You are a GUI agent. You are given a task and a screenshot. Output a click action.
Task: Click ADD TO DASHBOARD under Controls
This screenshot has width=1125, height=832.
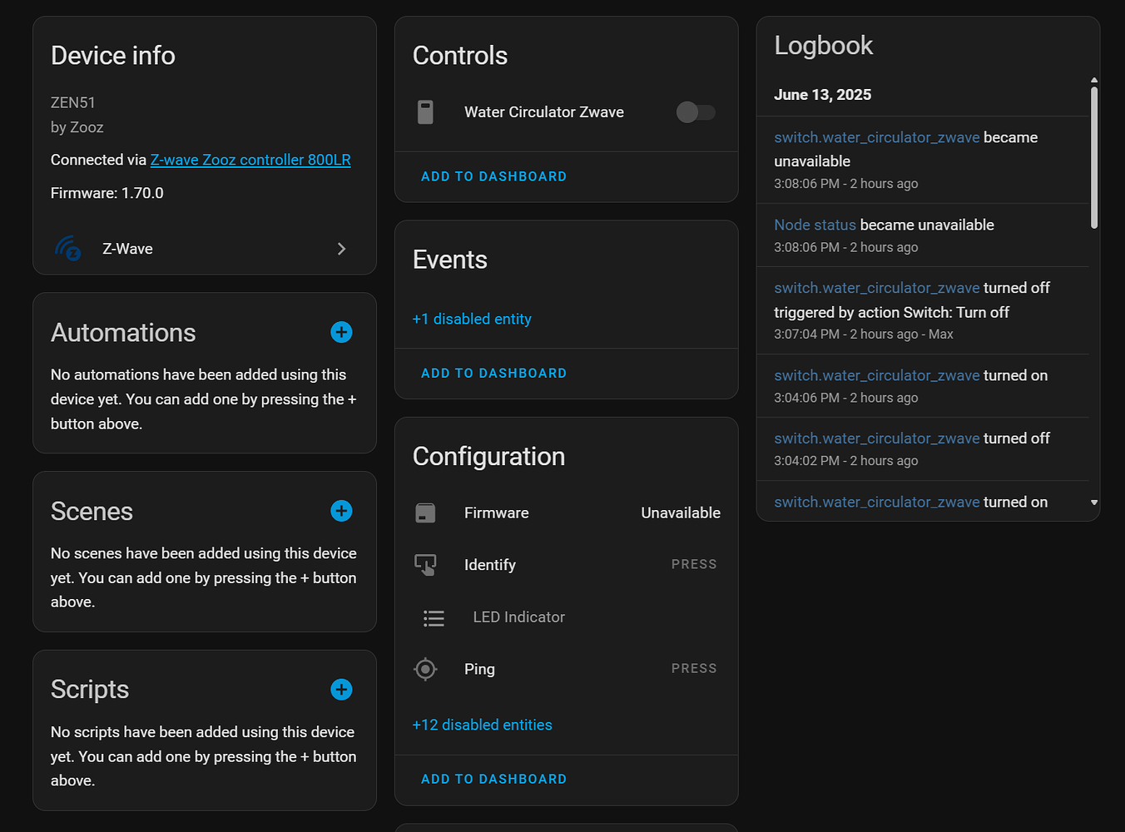[x=493, y=176]
